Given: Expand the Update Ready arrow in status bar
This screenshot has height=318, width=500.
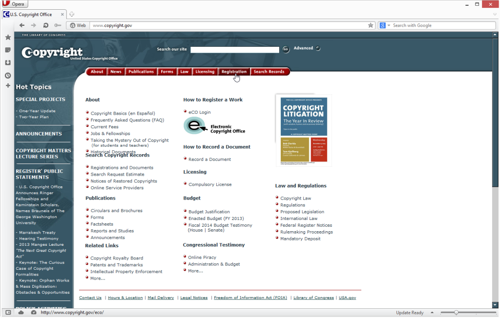Looking at the screenshot, I should point(432,313).
